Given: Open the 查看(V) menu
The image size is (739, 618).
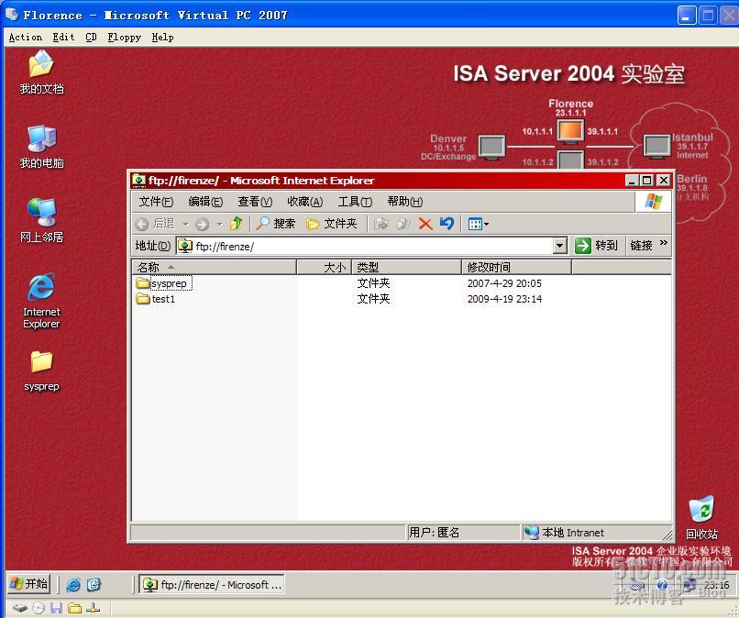Looking at the screenshot, I should click(255, 202).
